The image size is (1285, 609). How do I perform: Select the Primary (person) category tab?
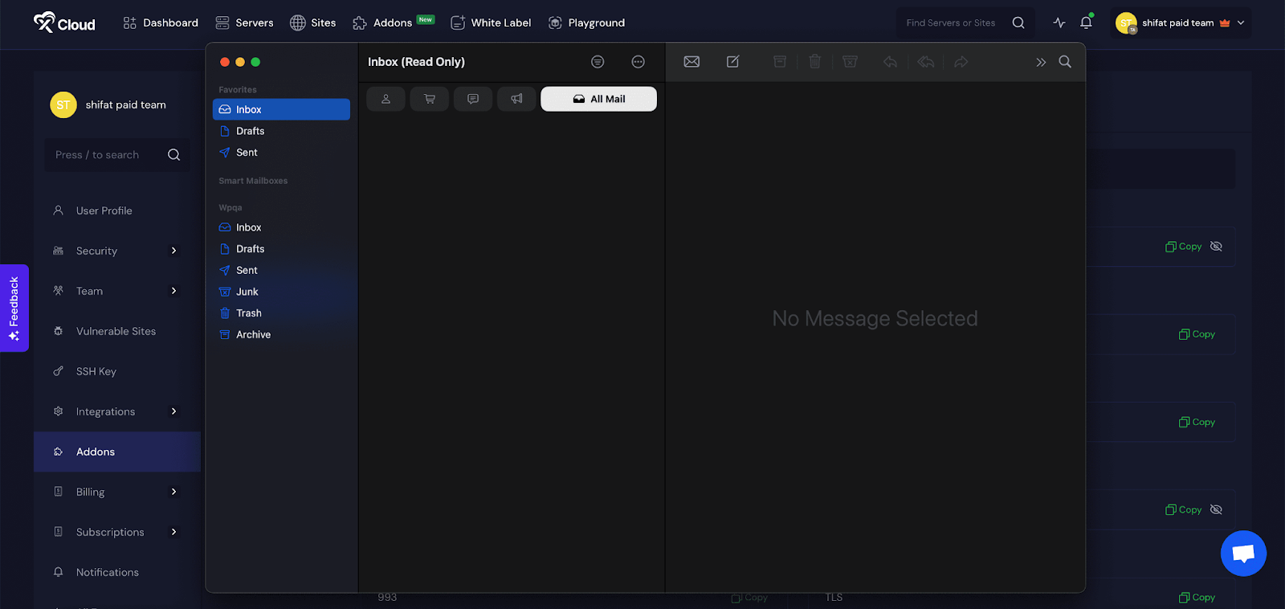pyautogui.click(x=385, y=99)
